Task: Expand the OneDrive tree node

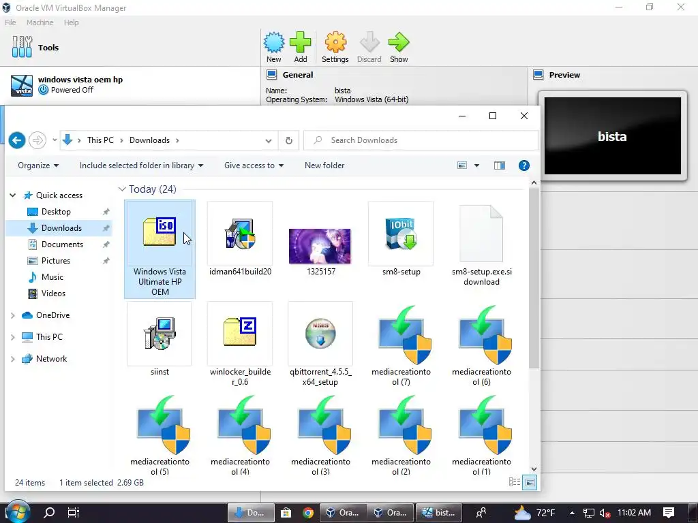Action: [x=13, y=315]
